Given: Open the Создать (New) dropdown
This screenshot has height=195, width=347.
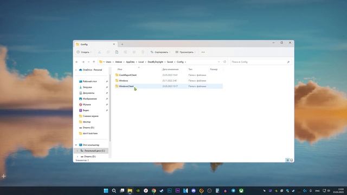Looking at the screenshot, I should (84, 52).
